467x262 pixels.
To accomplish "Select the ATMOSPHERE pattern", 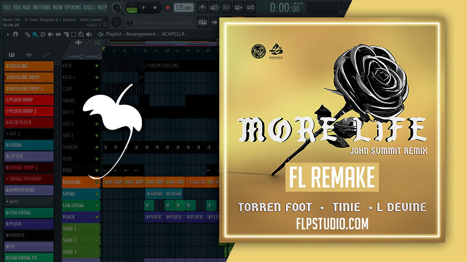I will coord(29,190).
